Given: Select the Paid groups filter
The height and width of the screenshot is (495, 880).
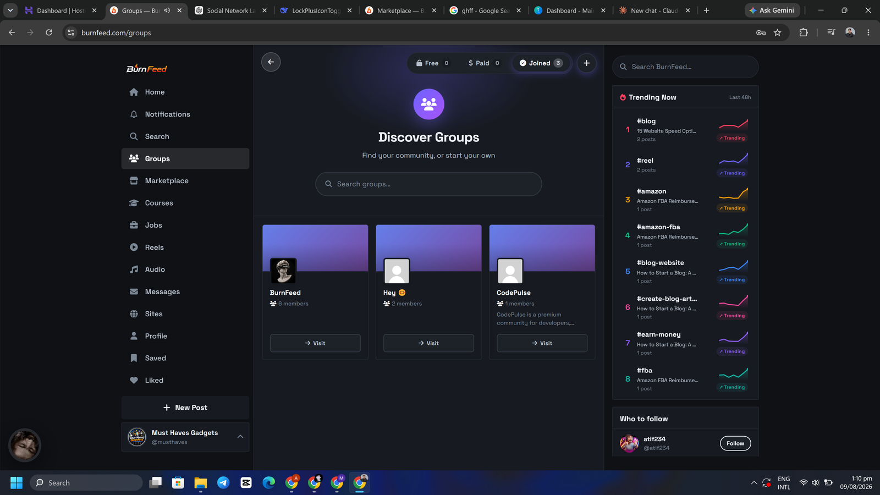Looking at the screenshot, I should (483, 63).
